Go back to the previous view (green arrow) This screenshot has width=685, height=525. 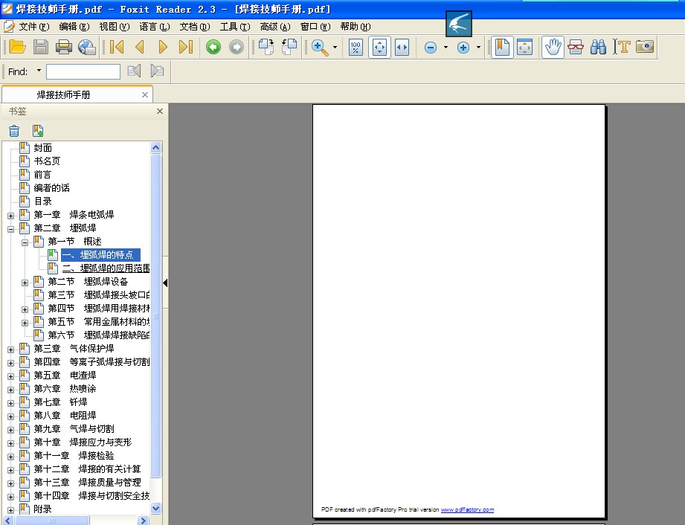213,47
